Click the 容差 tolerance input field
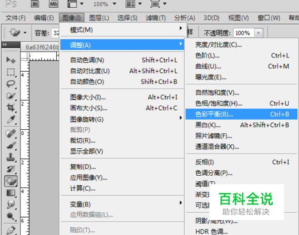The width and height of the screenshot is (299, 235). coord(56,33)
